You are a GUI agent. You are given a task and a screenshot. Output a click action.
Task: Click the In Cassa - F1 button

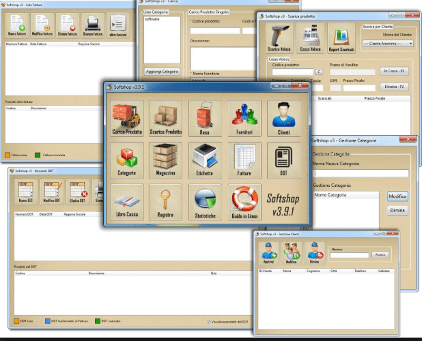[x=394, y=71]
